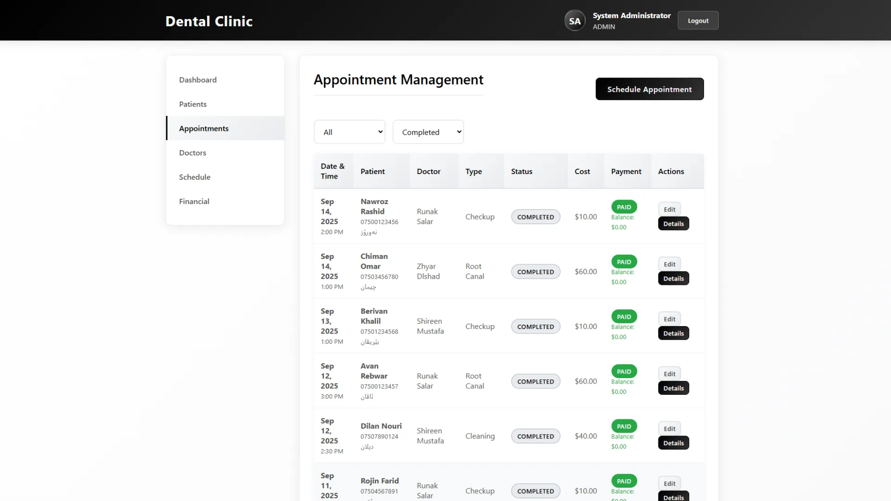Click the $60.00 cost in Chiman Omar's row

586,271
